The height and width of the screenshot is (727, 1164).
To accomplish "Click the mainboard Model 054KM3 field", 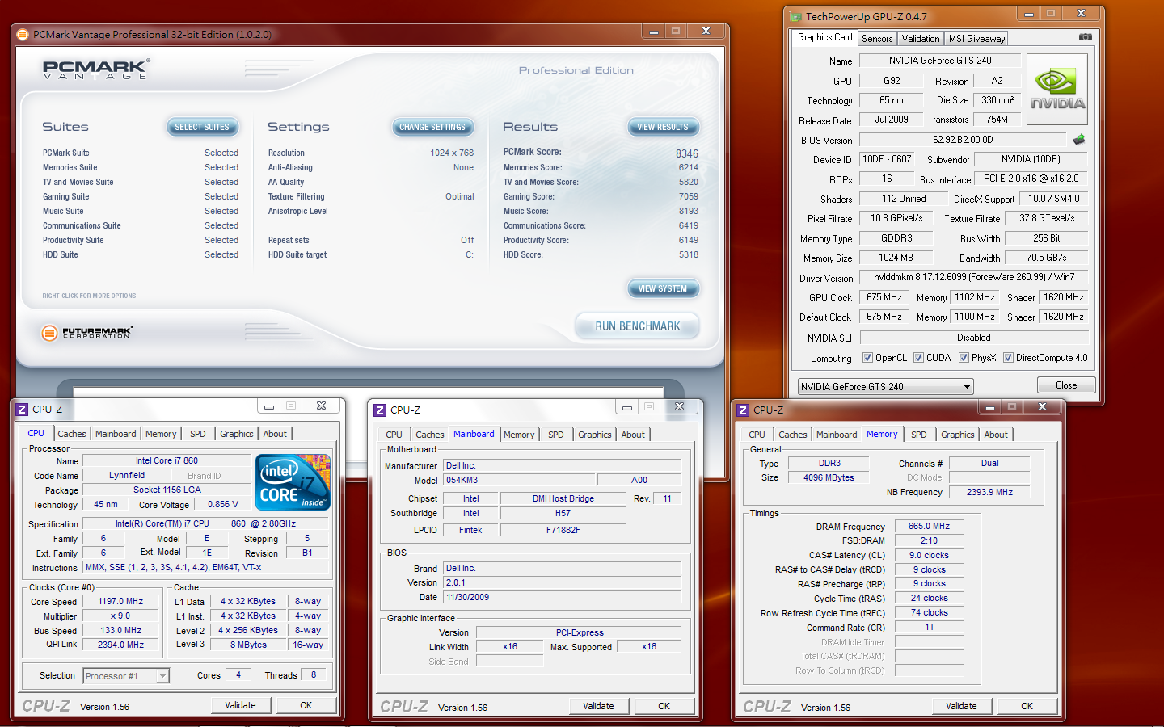I will click(519, 480).
